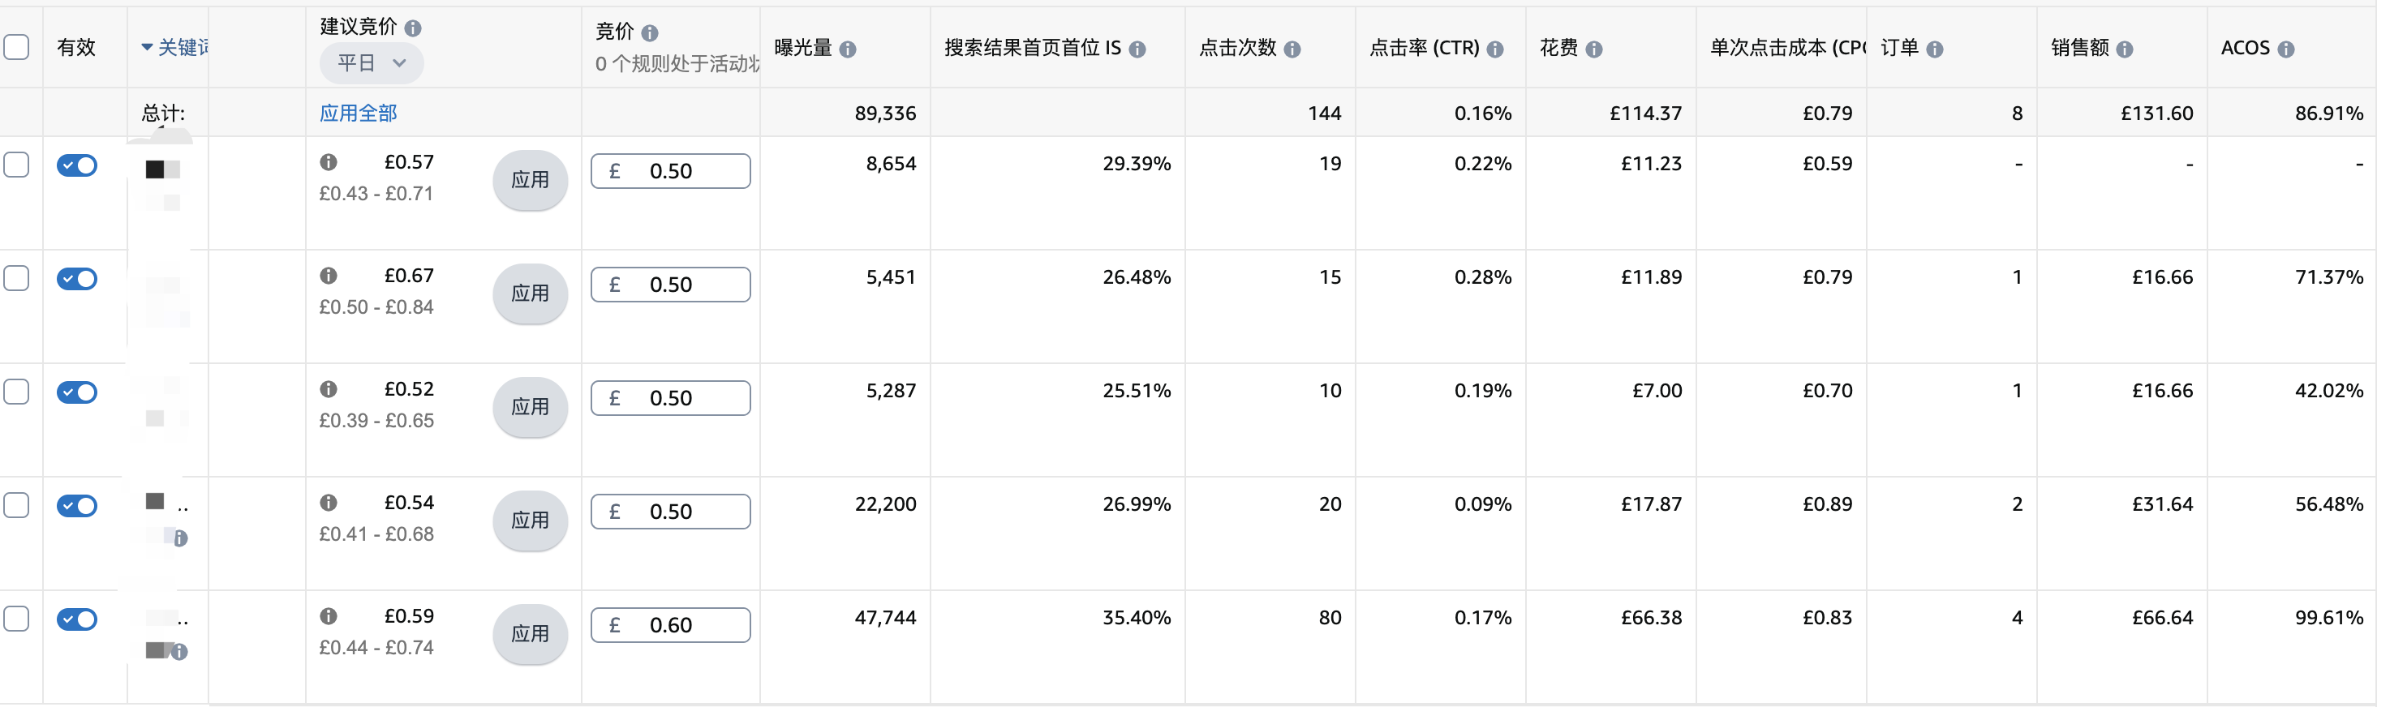This screenshot has width=2390, height=707.
Task: Open the 曝光量 info tooltip icon
Action: pyautogui.click(x=849, y=49)
